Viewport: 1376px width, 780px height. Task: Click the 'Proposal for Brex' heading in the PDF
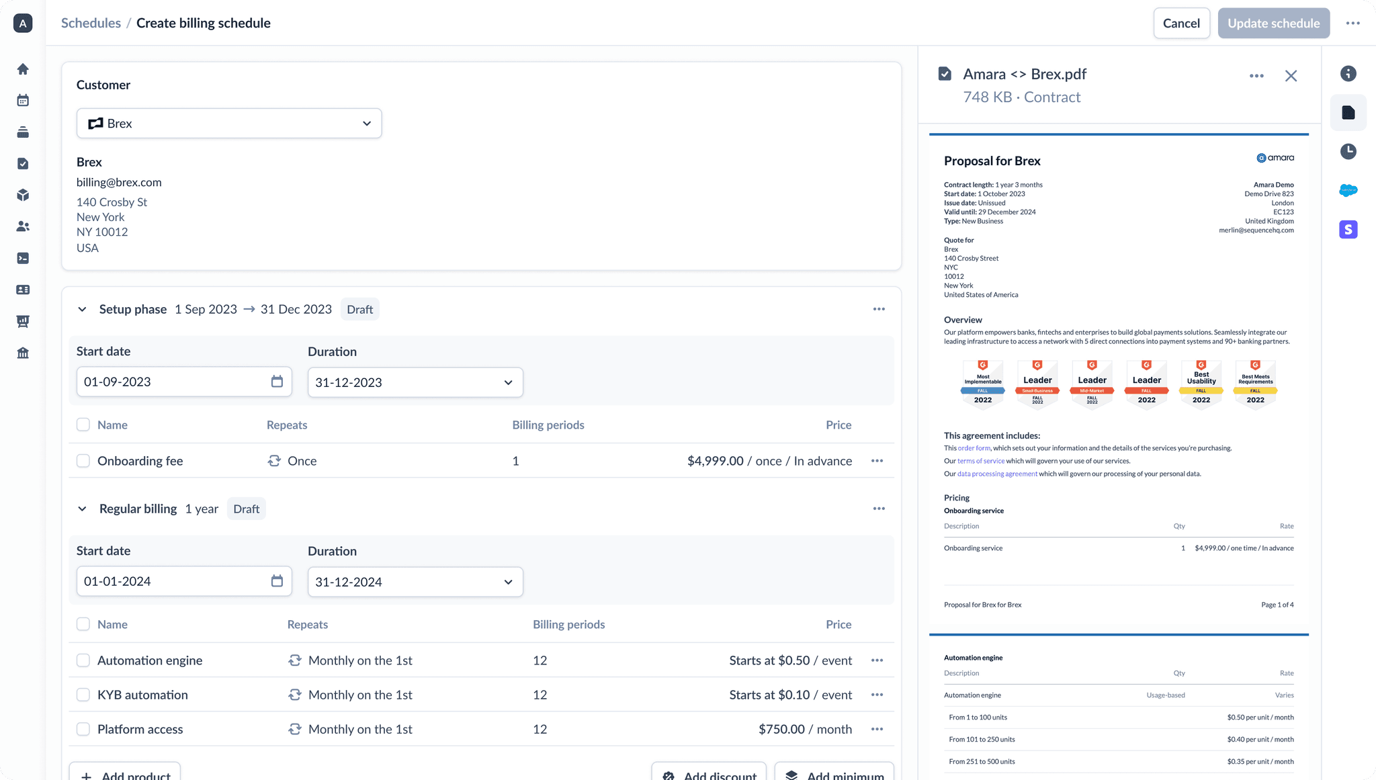click(992, 161)
